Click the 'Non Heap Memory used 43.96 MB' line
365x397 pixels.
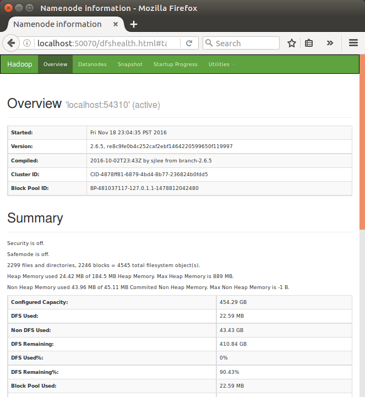pos(148,287)
